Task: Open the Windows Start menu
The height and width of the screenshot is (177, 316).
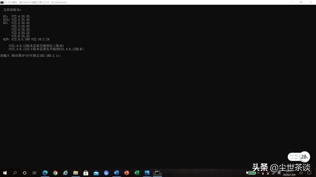Action: pyautogui.click(x=5, y=173)
